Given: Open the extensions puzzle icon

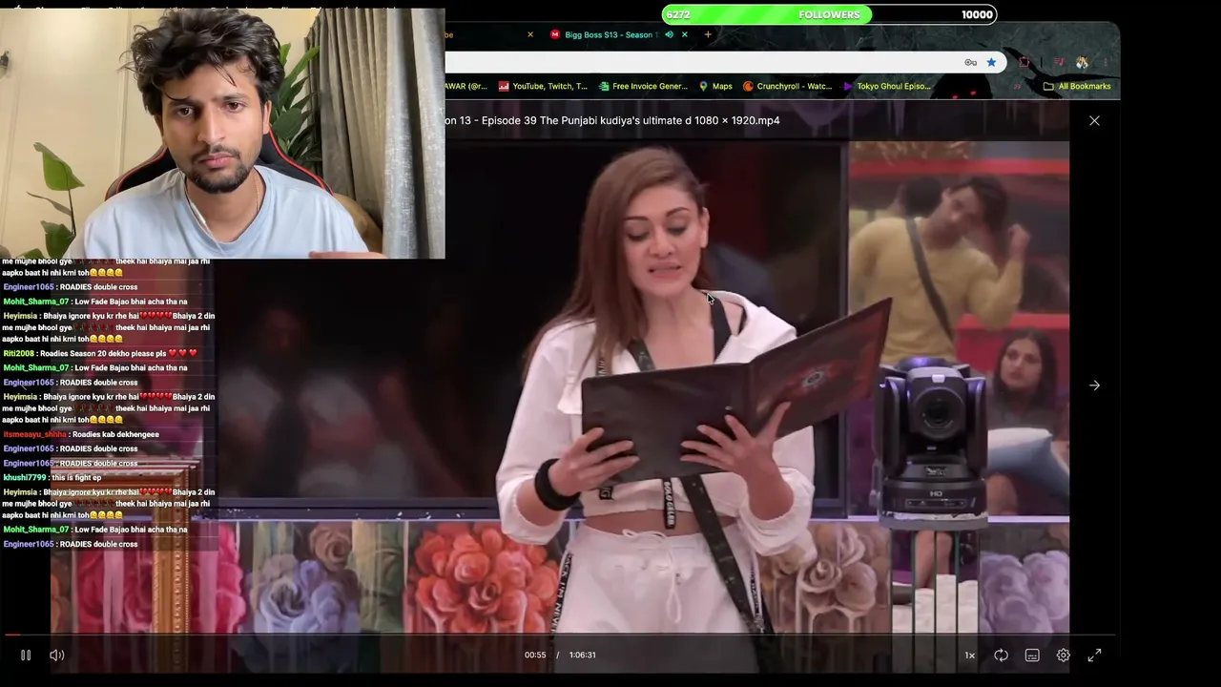Looking at the screenshot, I should [x=1024, y=62].
